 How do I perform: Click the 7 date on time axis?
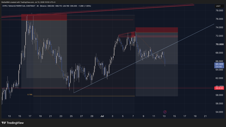click(133, 116)
